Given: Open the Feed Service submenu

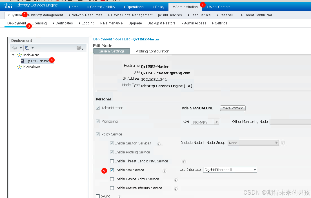Looking at the screenshot, I should (x=199, y=15).
